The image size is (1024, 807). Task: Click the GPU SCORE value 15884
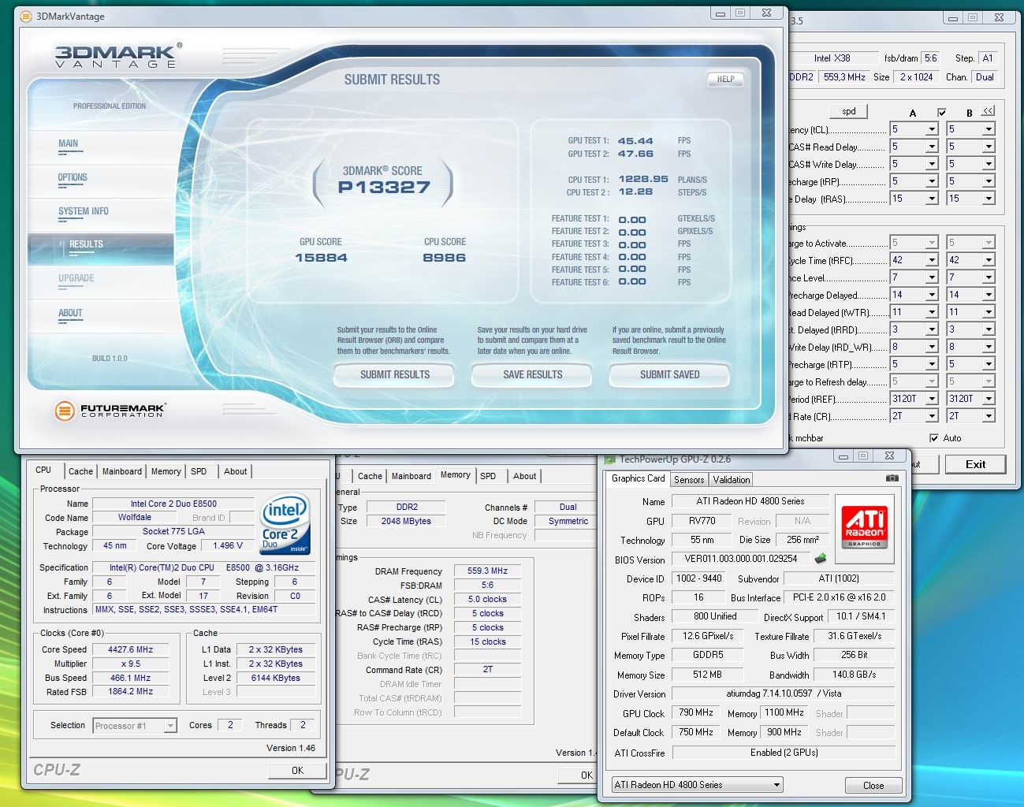point(321,258)
